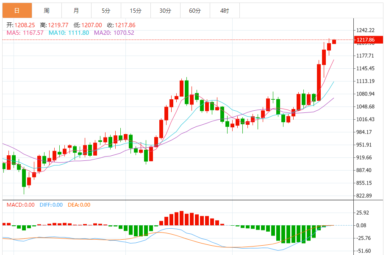The width and height of the screenshot is (386, 255).
Task: Click the 951.91 price axis label
Action: tap(364, 145)
